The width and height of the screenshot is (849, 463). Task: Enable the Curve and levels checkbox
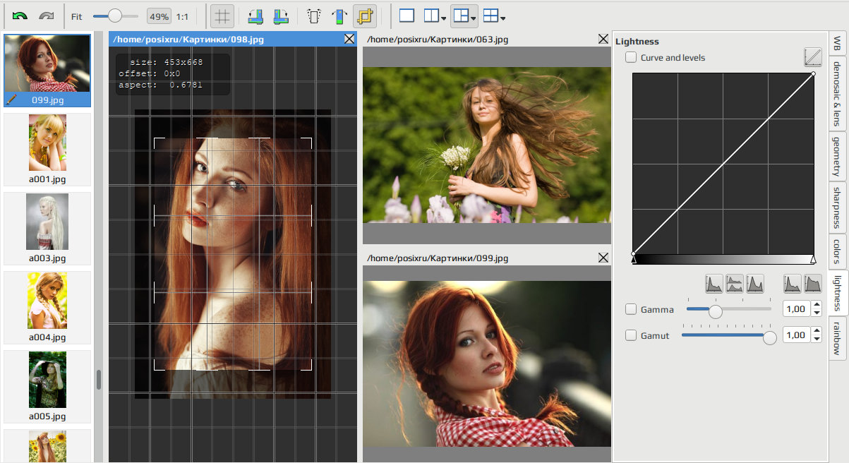point(631,58)
